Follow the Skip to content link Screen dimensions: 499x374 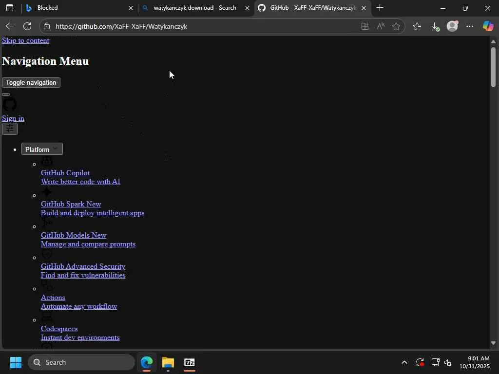[26, 41]
